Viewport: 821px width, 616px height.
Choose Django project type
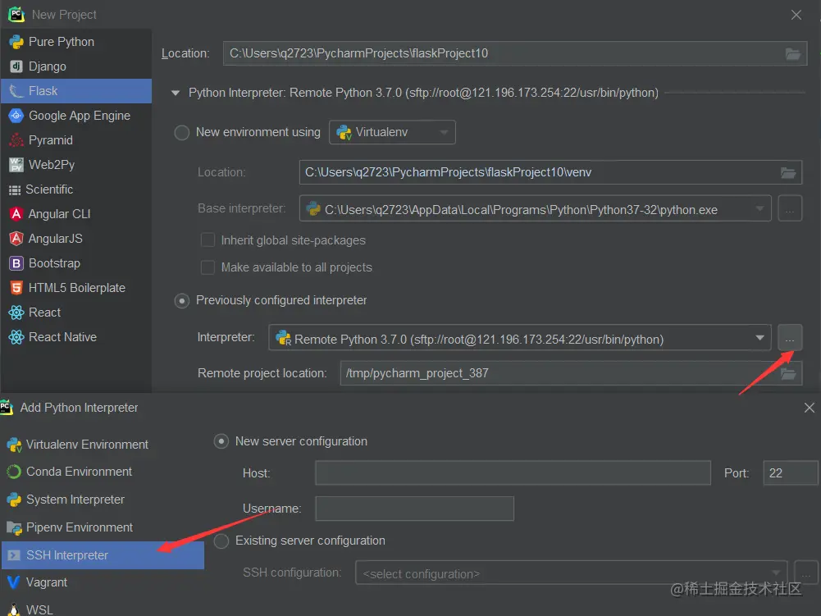[x=76, y=66]
